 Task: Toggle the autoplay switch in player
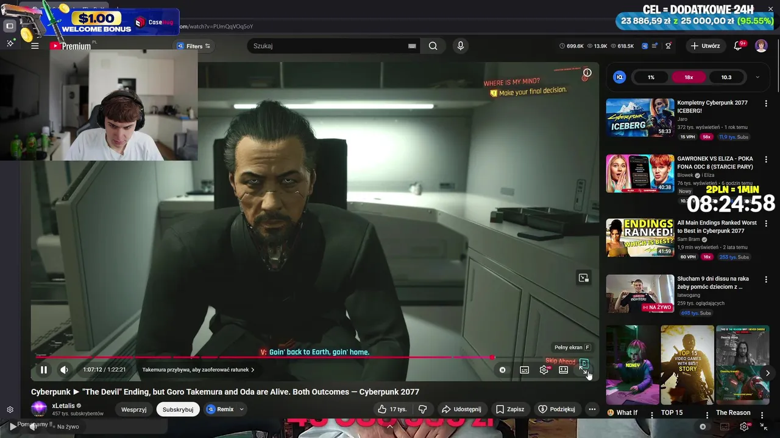[502, 370]
